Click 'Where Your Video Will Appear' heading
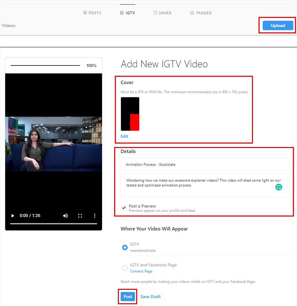297x306 pixels. (x=154, y=229)
